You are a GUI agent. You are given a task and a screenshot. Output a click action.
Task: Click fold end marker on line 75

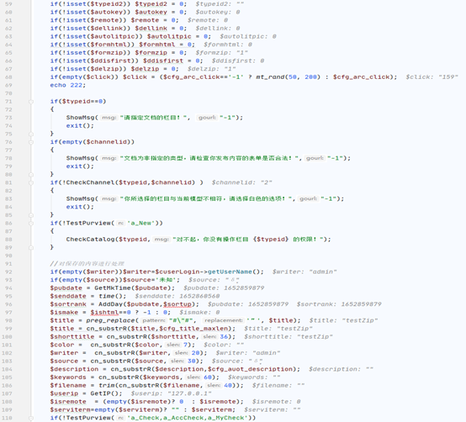[x=31, y=134]
